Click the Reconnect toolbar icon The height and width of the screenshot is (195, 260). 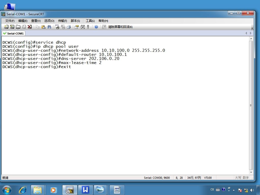tap(24, 27)
